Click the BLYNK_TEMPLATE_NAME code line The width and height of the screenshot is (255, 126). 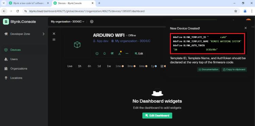pyautogui.click(x=207, y=41)
